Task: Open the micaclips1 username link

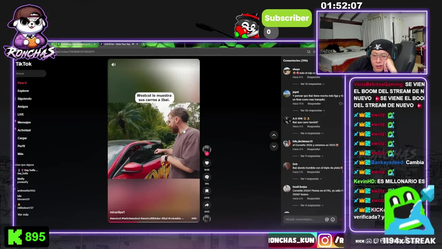Action: [x=117, y=212]
